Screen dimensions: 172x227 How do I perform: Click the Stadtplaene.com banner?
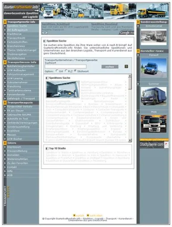pos(154,144)
